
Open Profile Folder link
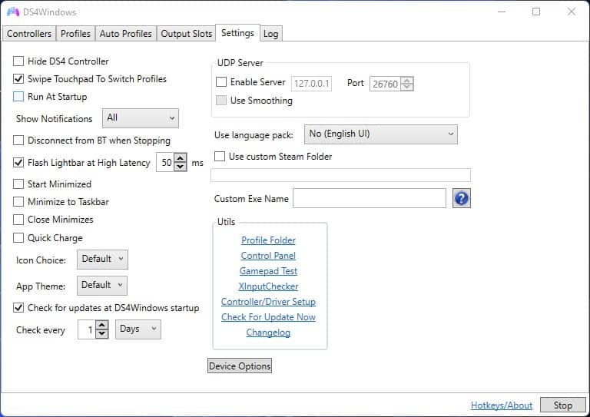pos(268,240)
